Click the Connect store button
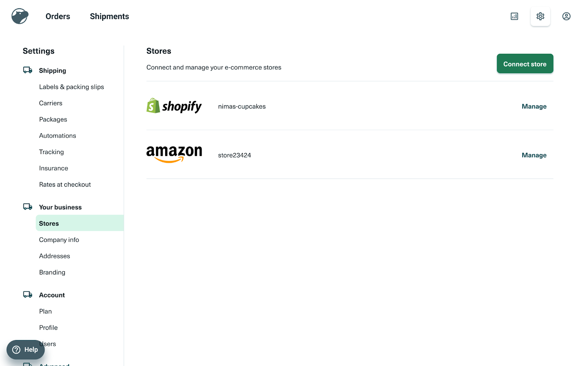586x366 pixels. pyautogui.click(x=525, y=64)
